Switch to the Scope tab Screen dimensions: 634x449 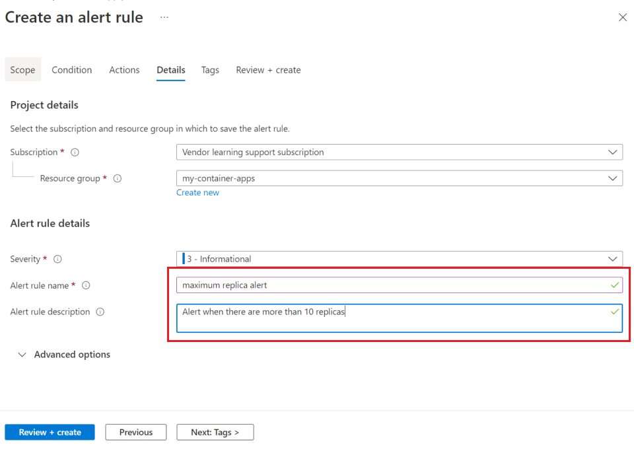coord(22,69)
